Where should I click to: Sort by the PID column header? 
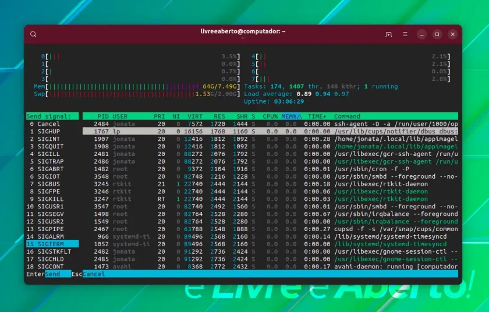(103, 116)
